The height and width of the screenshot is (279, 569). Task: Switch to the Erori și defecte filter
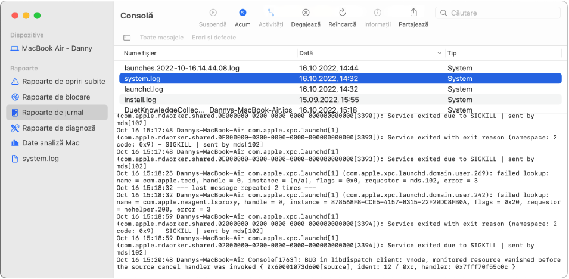point(214,38)
